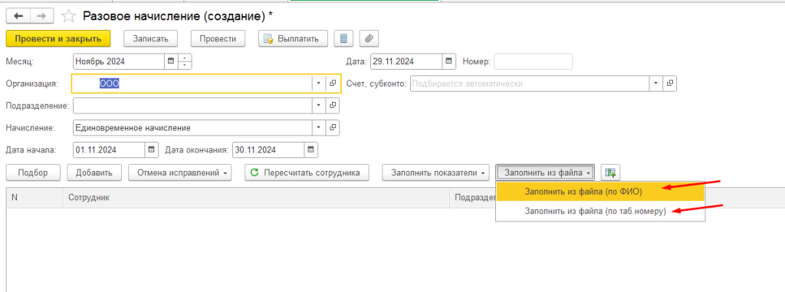The width and height of the screenshot is (785, 292).
Task: Click Счет, субконто field Подбирается автоматически
Action: tap(529, 84)
